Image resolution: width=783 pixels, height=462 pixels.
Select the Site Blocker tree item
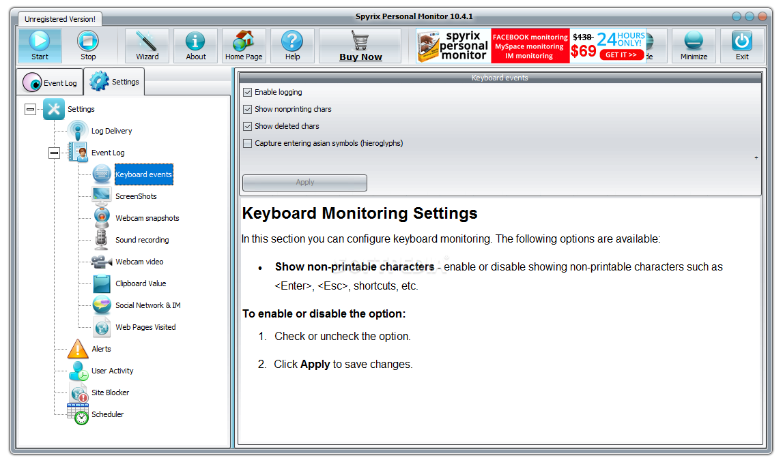pos(110,392)
